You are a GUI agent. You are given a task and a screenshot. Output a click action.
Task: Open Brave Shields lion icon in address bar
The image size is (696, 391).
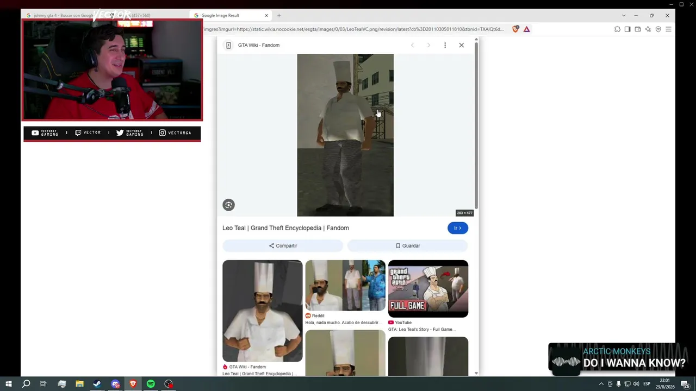[x=515, y=29]
